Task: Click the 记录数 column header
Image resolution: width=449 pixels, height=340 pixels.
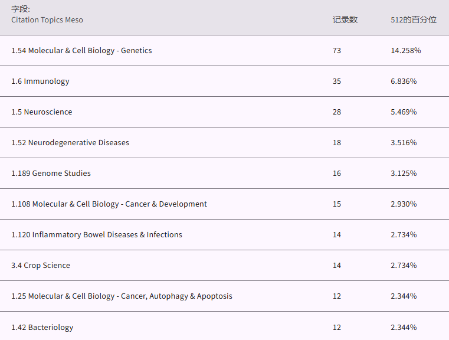Action: pyautogui.click(x=345, y=20)
